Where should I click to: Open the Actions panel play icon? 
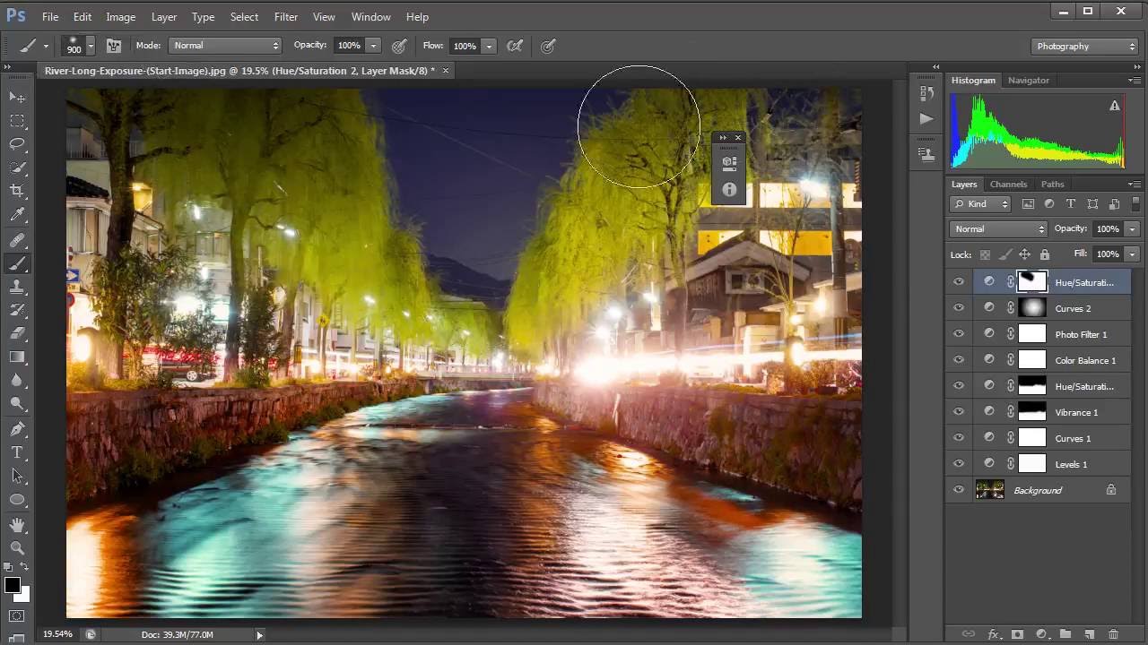tap(926, 118)
